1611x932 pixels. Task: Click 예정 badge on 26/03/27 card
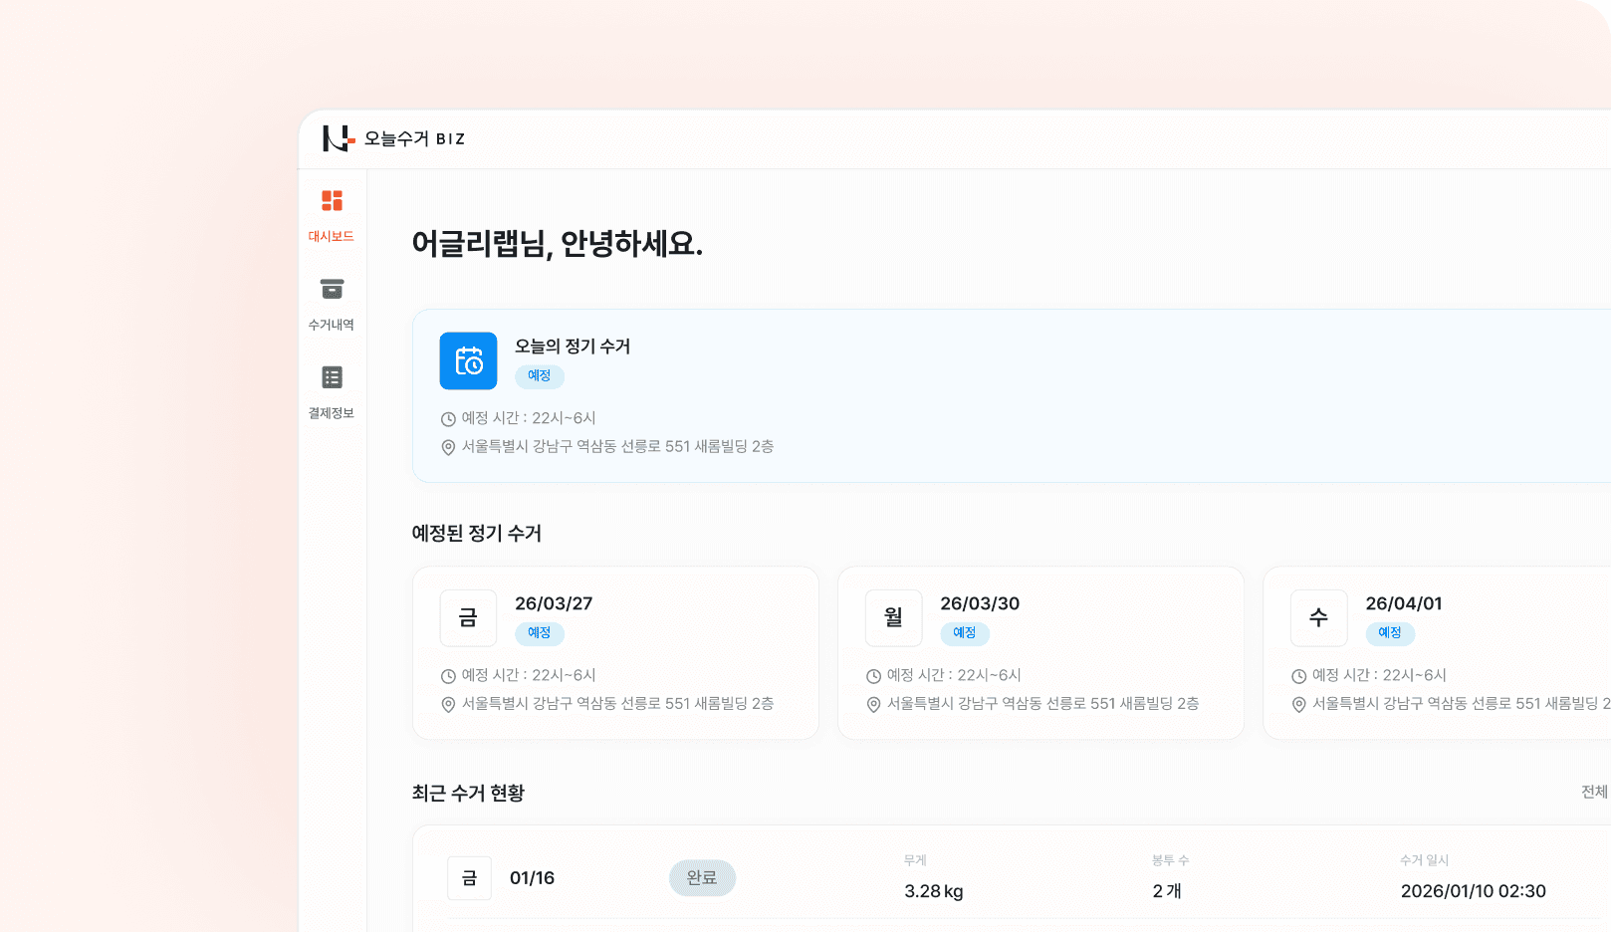coord(540,633)
